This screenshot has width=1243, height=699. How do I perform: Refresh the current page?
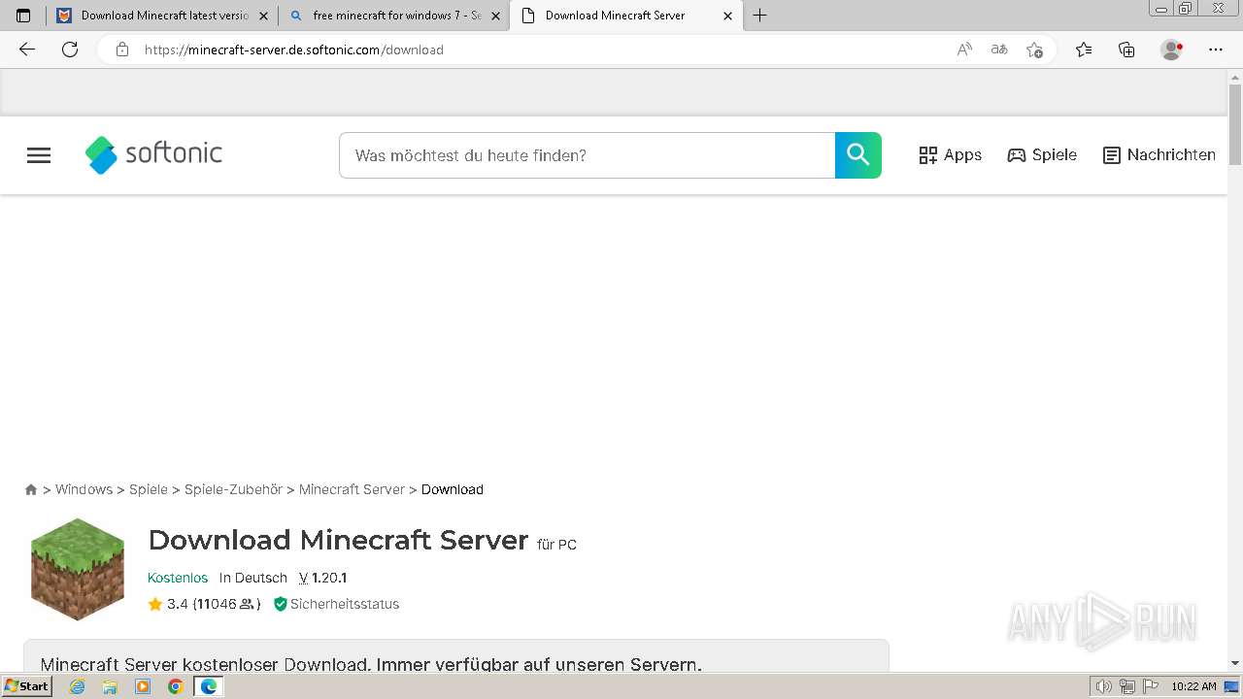click(x=70, y=50)
